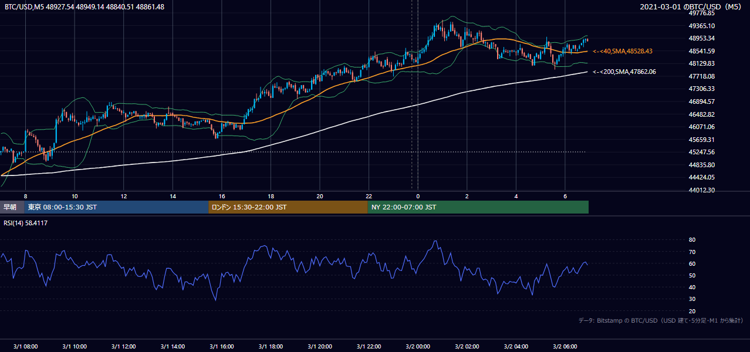Click the NY 22:00-07:00 JST session bar
This screenshot has width=750, height=352.
tap(478, 207)
